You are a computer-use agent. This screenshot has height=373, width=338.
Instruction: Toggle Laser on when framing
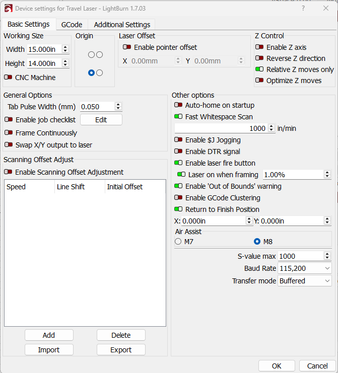(181, 174)
